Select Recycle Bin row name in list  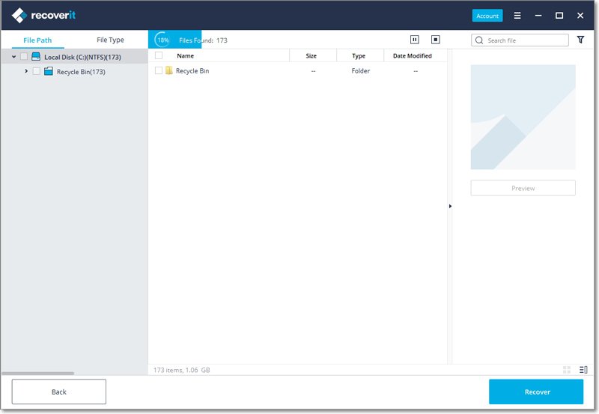tap(192, 70)
